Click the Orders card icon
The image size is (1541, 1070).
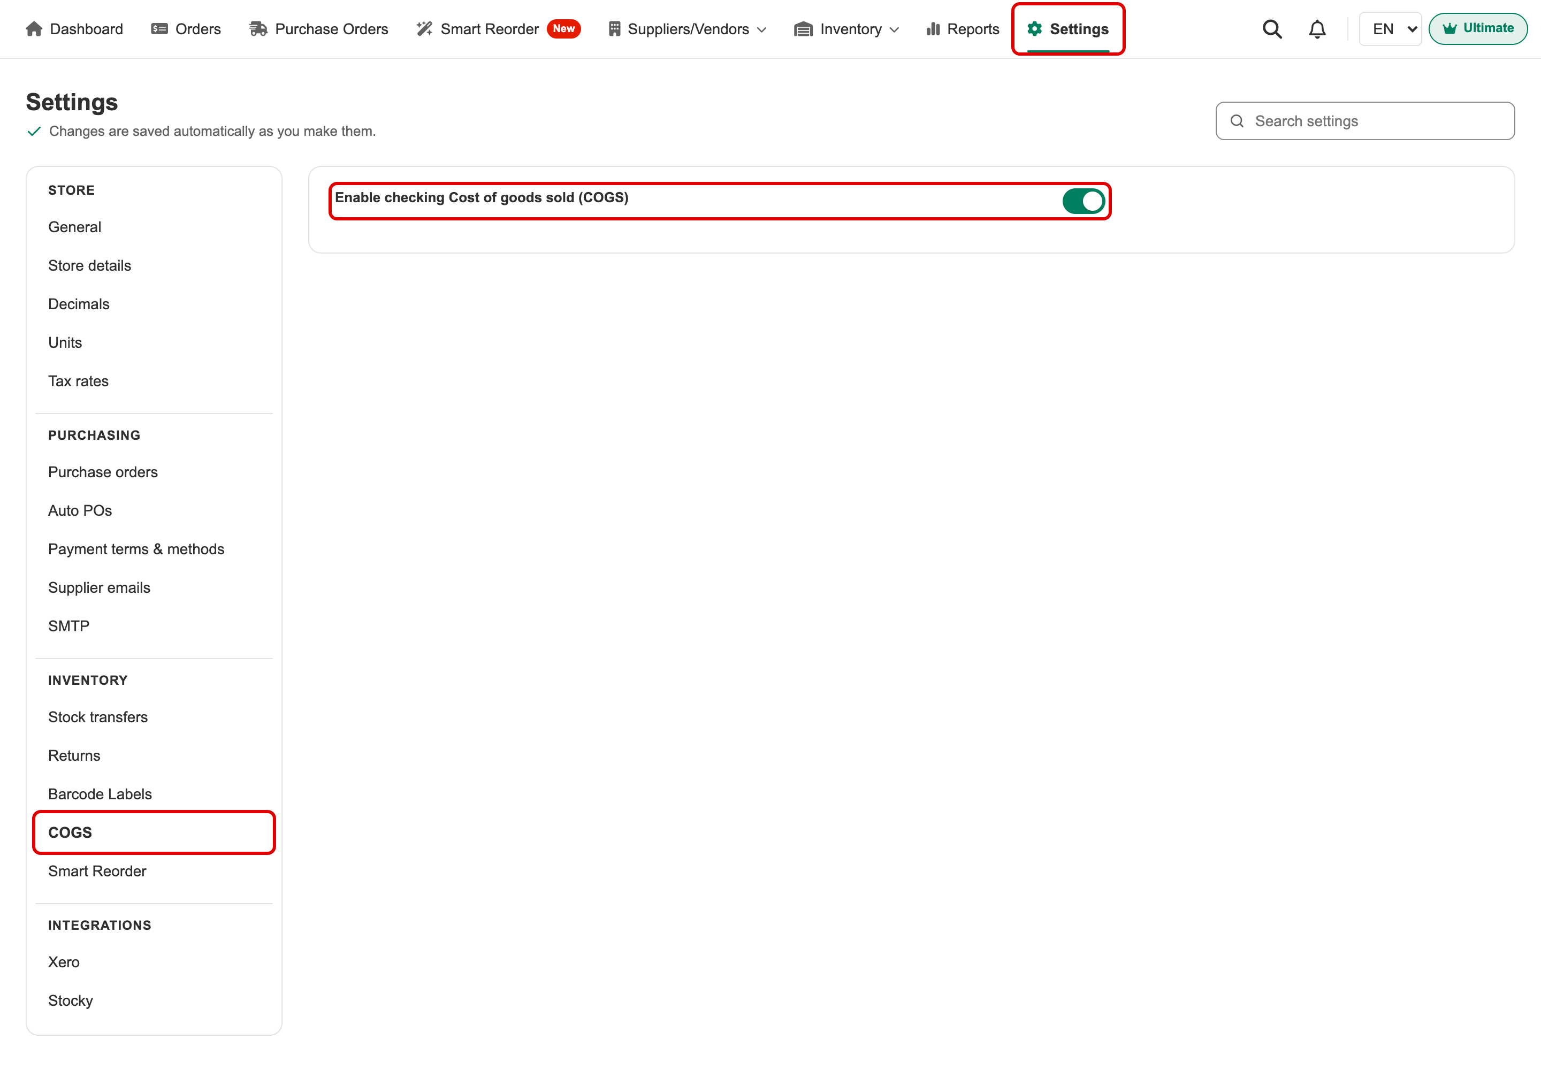pos(159,29)
